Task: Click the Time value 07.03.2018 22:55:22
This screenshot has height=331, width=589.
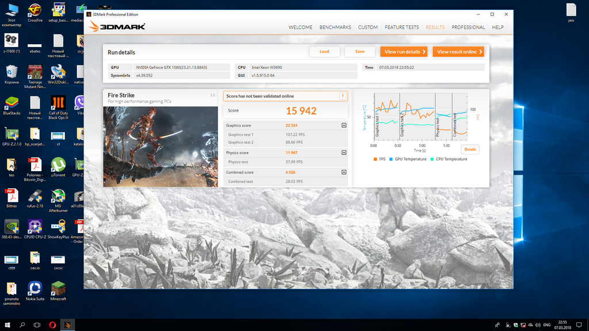Action: (396, 68)
